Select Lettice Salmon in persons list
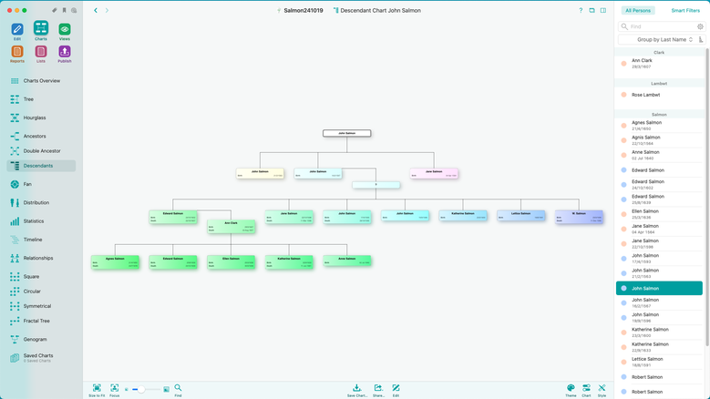Image resolution: width=710 pixels, height=399 pixels. [659, 362]
